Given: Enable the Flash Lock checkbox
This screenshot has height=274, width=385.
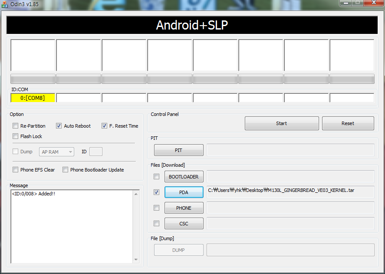Looking at the screenshot, I should pyautogui.click(x=16, y=136).
